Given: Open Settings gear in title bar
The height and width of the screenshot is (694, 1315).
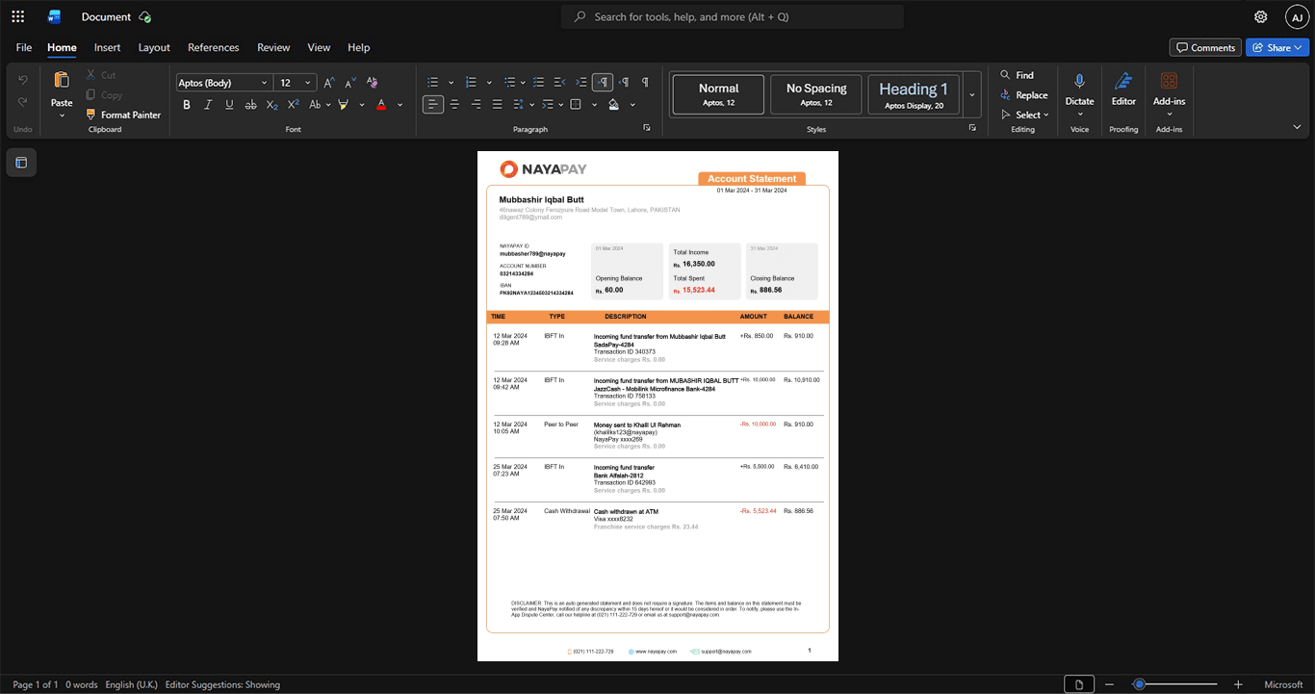Looking at the screenshot, I should click(1260, 16).
